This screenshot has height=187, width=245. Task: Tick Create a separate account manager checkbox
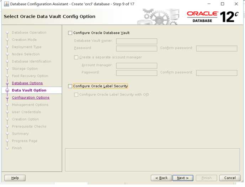pyautogui.click(x=76, y=57)
